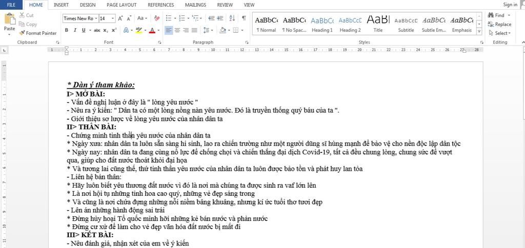Decrease paragraph indent
The image size is (525, 248).
point(211,18)
